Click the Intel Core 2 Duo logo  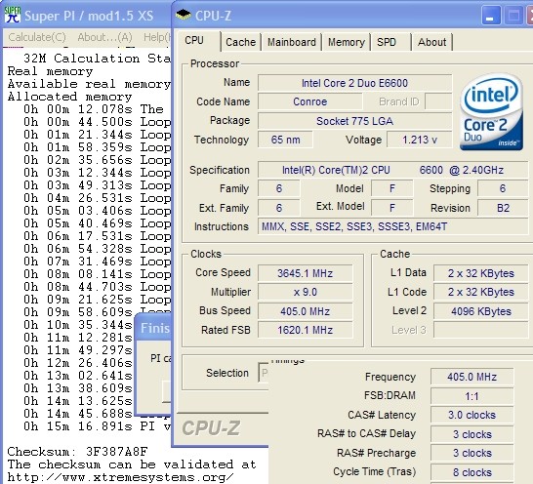(x=492, y=112)
